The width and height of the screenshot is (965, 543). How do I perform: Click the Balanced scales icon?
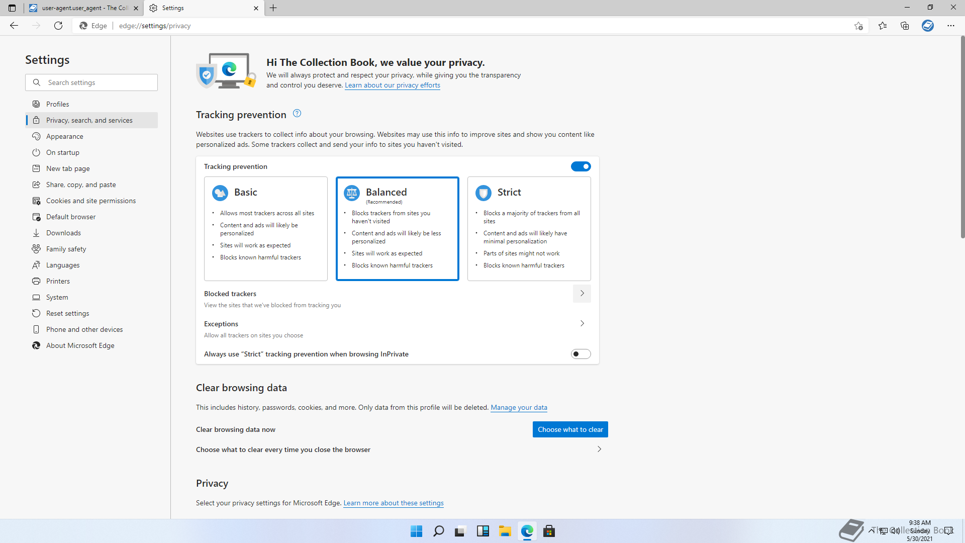(352, 193)
